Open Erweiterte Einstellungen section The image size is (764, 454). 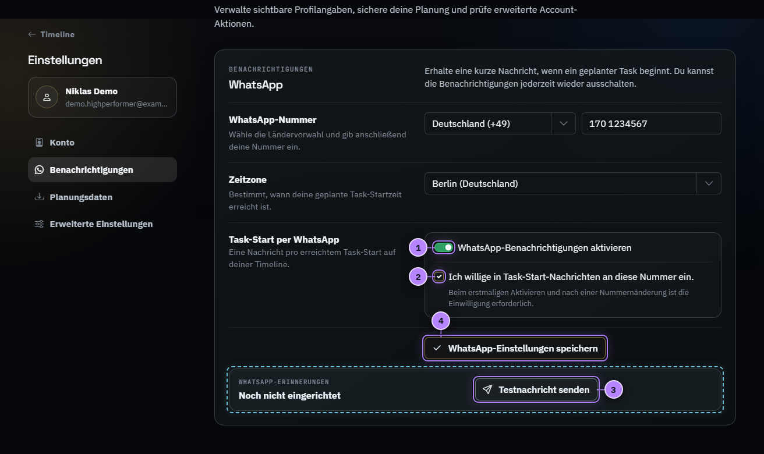coord(102,224)
